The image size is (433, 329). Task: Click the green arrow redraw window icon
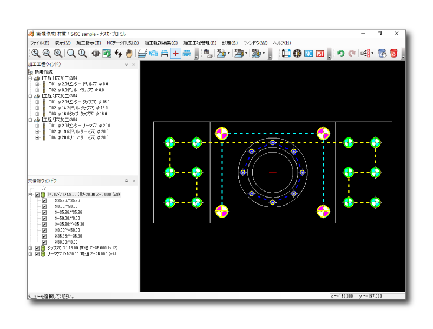tap(107, 53)
